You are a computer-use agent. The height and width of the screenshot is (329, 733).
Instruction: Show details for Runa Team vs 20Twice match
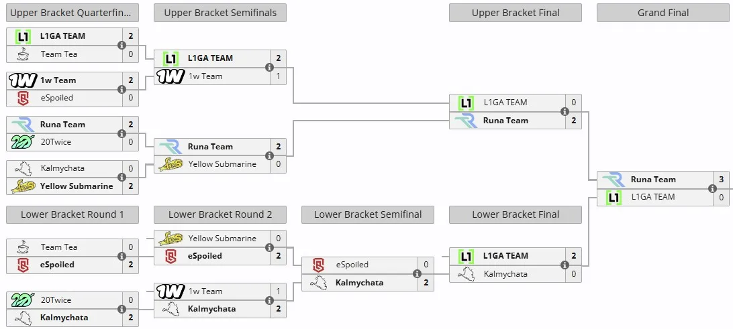click(121, 133)
